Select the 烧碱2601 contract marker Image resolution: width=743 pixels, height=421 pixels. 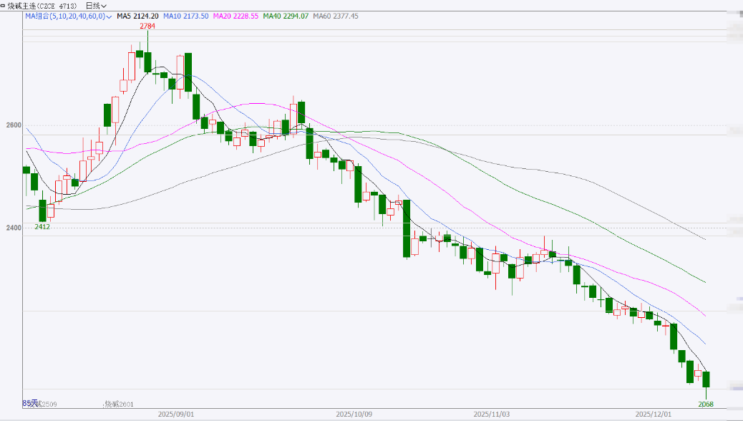119,405
